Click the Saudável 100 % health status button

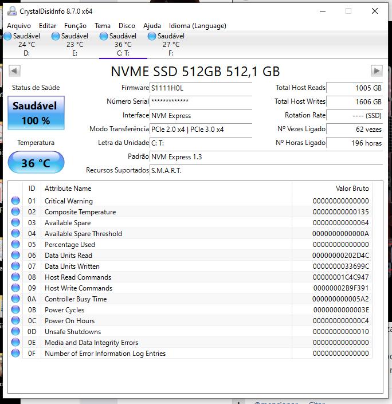36,113
